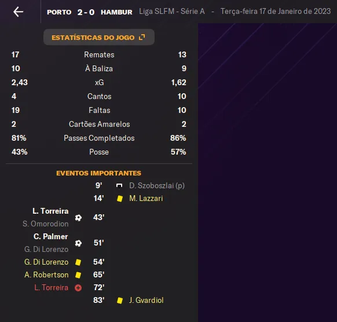Click the injured L. Torreira name in red
The height and width of the screenshot is (322, 337).
click(x=51, y=288)
